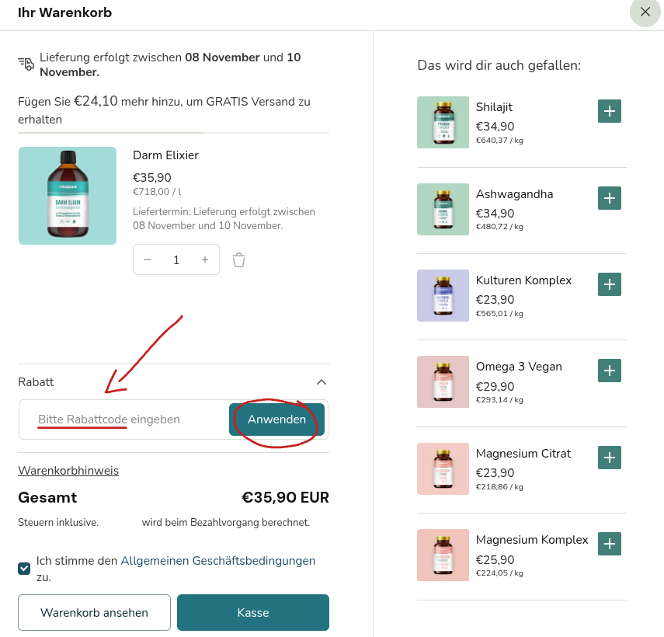Add Kulturen Komplex using plus icon
Screen dimensions: 664x637
(610, 284)
